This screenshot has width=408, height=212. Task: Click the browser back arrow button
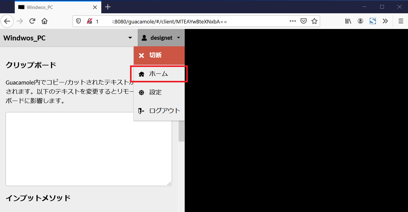coord(7,21)
